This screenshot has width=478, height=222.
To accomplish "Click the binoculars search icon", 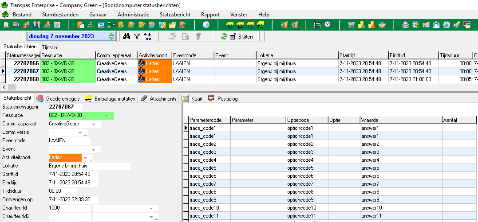I will 126,36.
